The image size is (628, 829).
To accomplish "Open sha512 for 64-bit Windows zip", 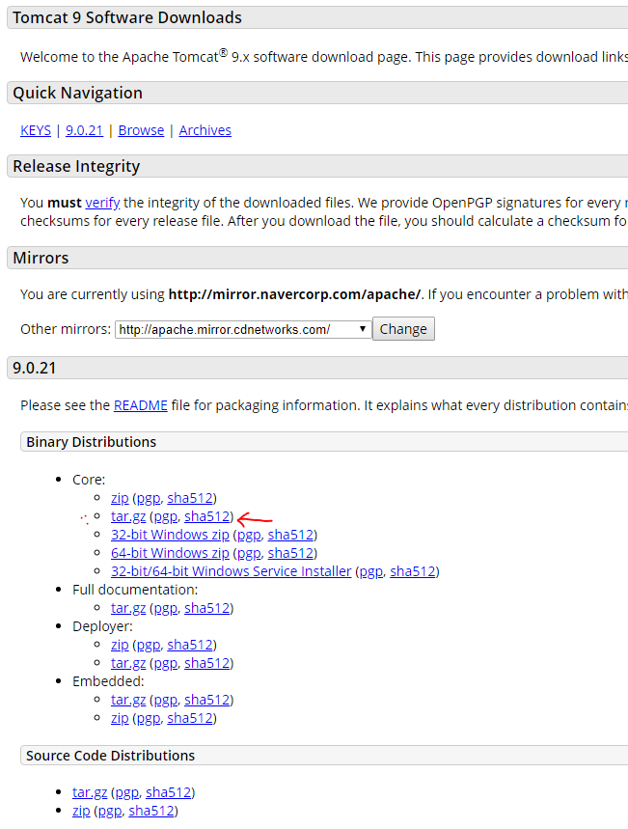I will click(290, 553).
